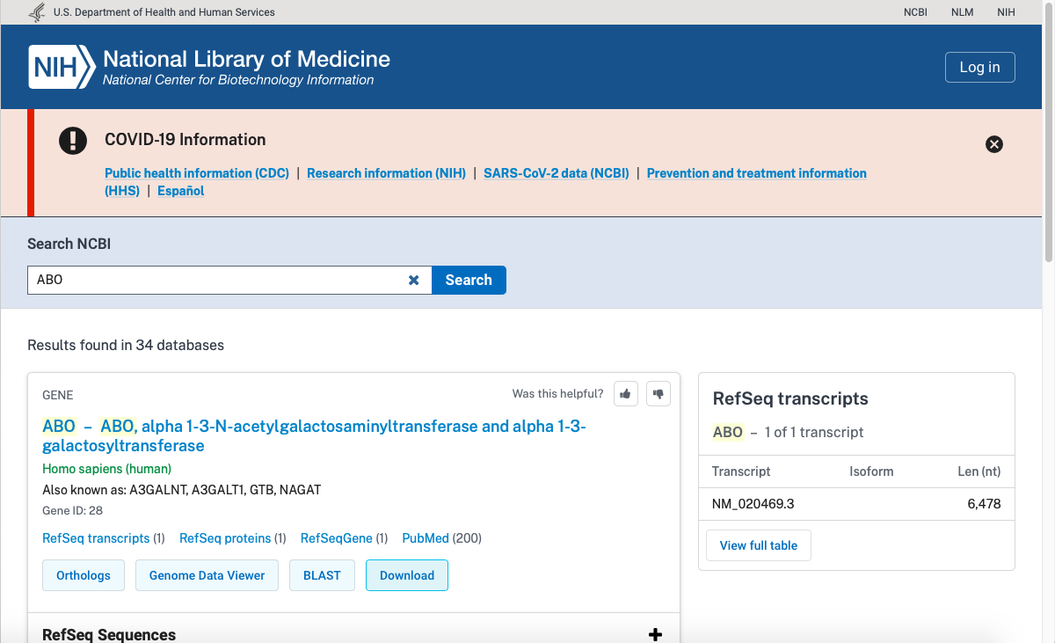Open the Orthologs button
This screenshot has height=643, width=1055.
coord(84,575)
